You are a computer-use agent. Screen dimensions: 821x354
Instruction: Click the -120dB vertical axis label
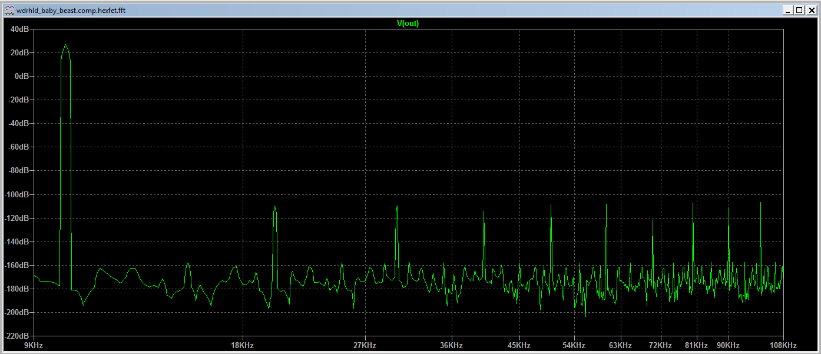pos(17,218)
